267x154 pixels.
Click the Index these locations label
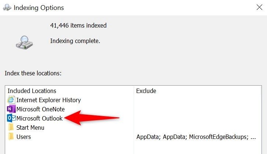tap(33, 73)
